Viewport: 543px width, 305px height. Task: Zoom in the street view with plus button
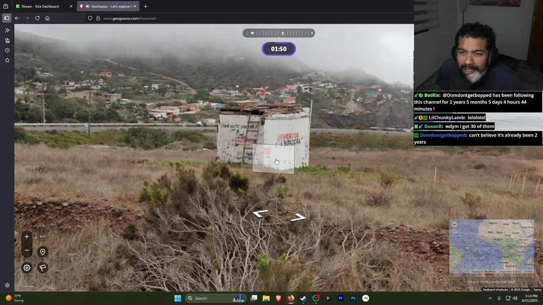27,237
